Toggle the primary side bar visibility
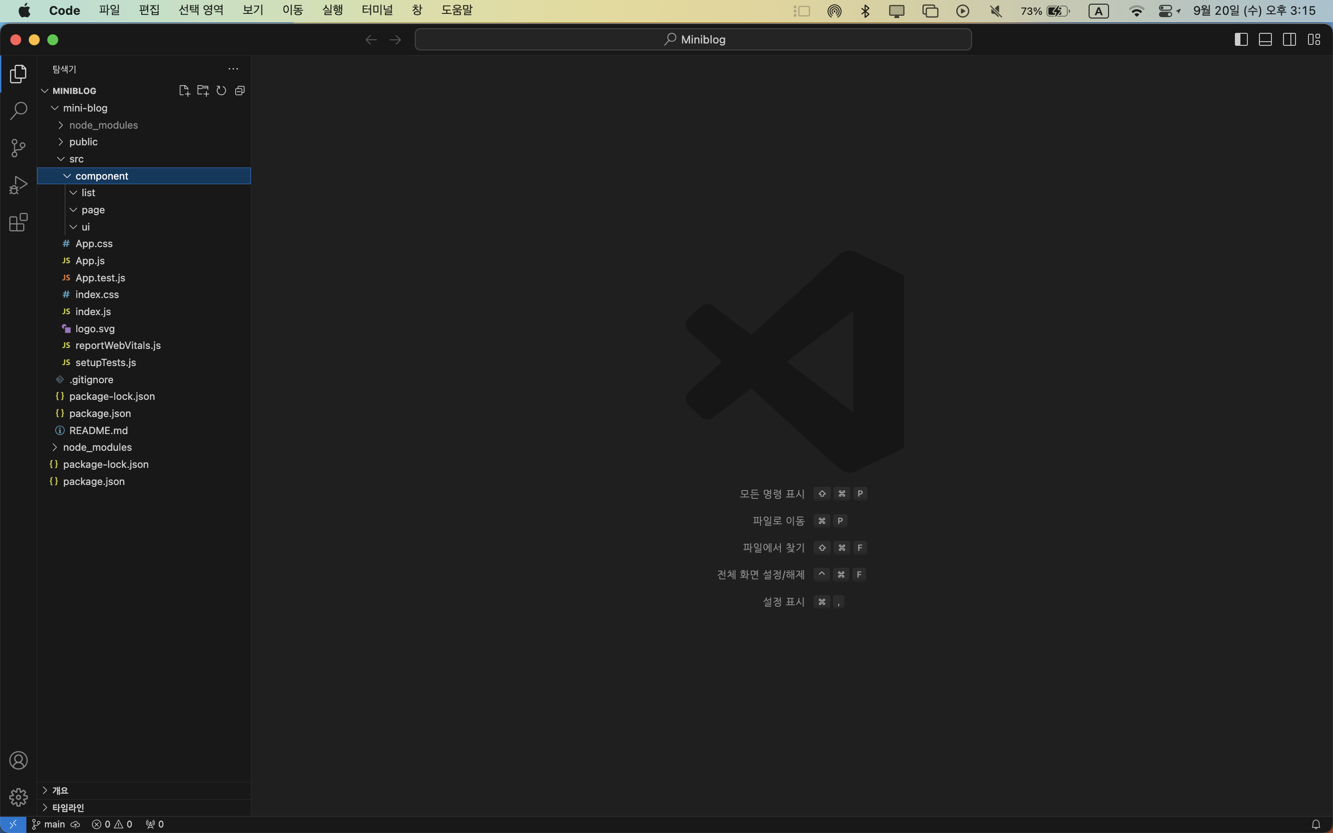This screenshot has height=833, width=1333. coord(1240,40)
